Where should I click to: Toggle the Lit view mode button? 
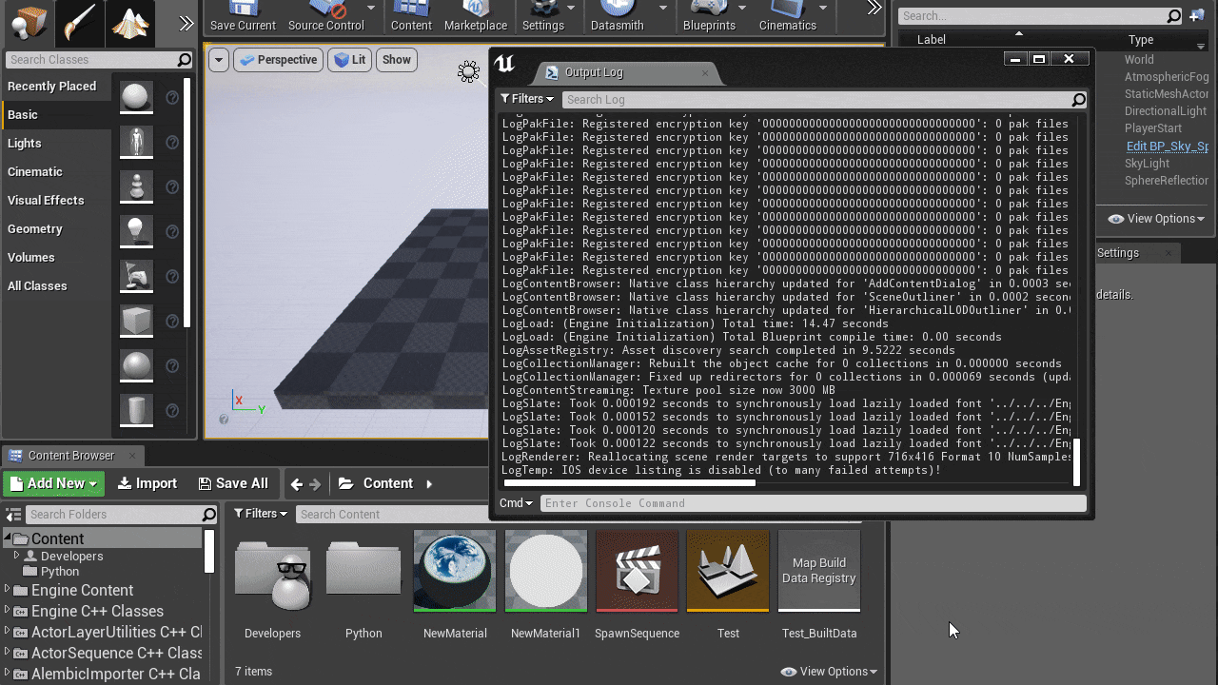click(x=350, y=60)
